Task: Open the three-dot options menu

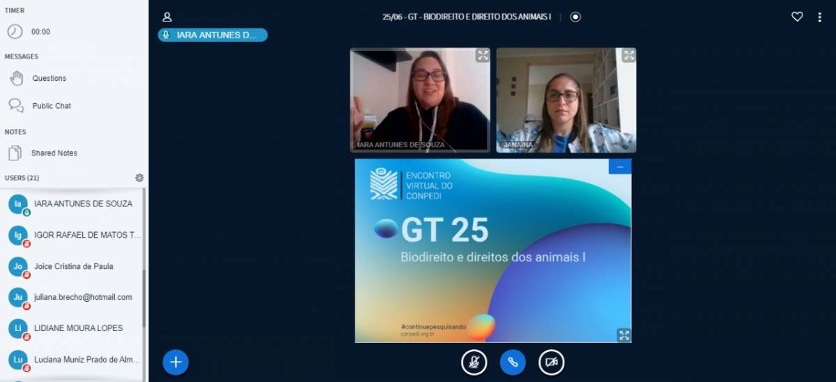Action: (x=819, y=17)
